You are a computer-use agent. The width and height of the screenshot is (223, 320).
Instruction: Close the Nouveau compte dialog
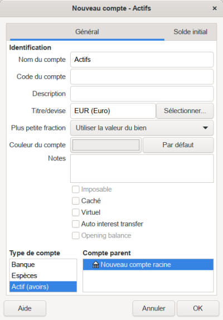pos(215,8)
